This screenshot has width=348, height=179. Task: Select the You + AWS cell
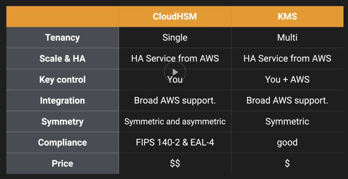(287, 79)
